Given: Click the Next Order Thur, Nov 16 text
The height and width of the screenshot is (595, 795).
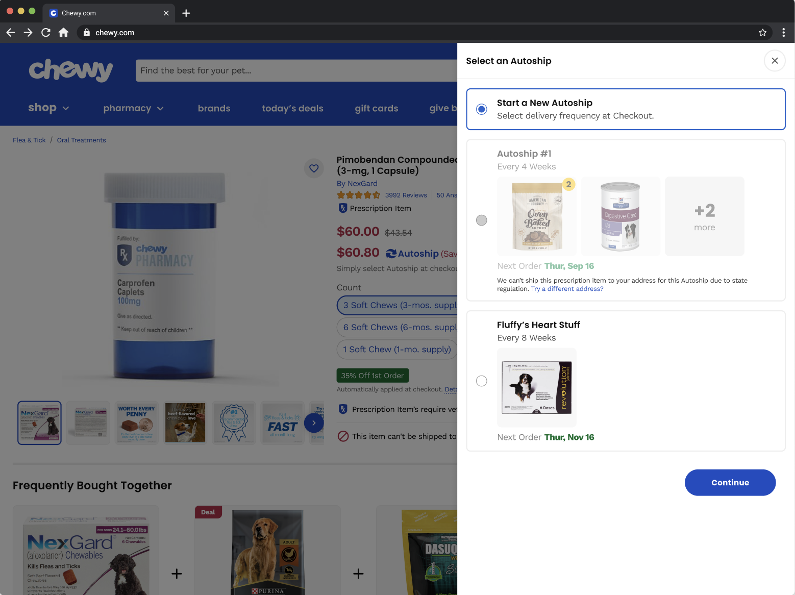Looking at the screenshot, I should pyautogui.click(x=545, y=437).
